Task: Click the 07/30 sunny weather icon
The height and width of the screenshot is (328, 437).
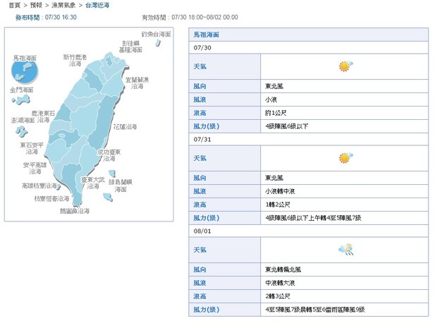Action: coord(345,66)
